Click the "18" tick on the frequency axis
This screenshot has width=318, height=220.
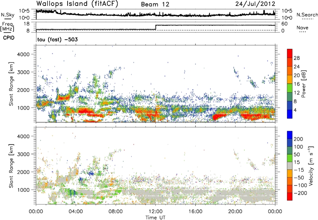coord(26,24)
